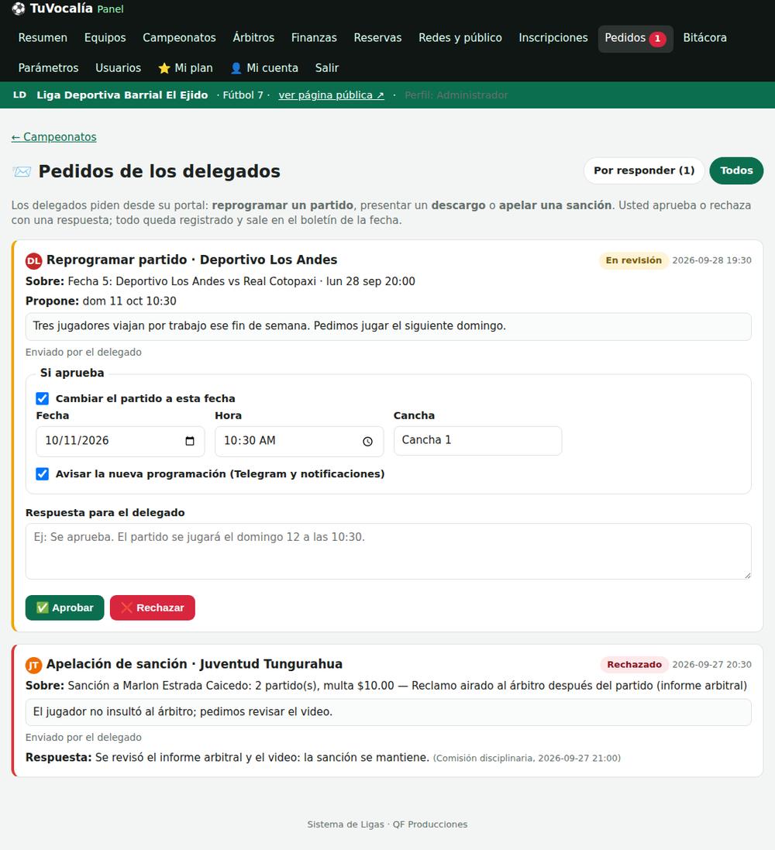The height and width of the screenshot is (850, 775).
Task: Click 'Sistema de Ligas · QF Producciones' footer
Action: tap(387, 824)
